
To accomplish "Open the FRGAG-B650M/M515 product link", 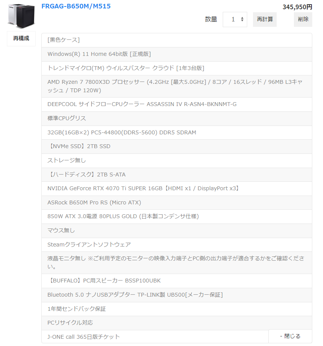I will click(x=76, y=6).
